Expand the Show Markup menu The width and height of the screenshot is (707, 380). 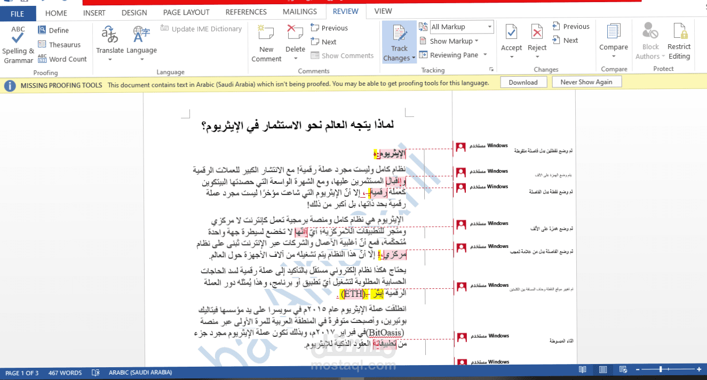pyautogui.click(x=449, y=41)
